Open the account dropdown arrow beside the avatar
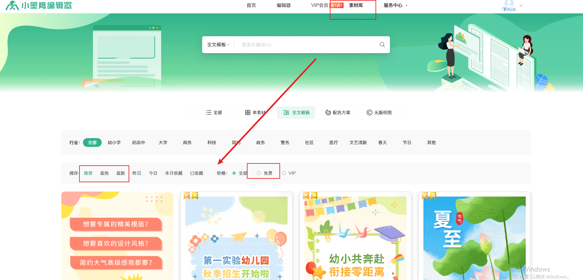 (x=521, y=6)
